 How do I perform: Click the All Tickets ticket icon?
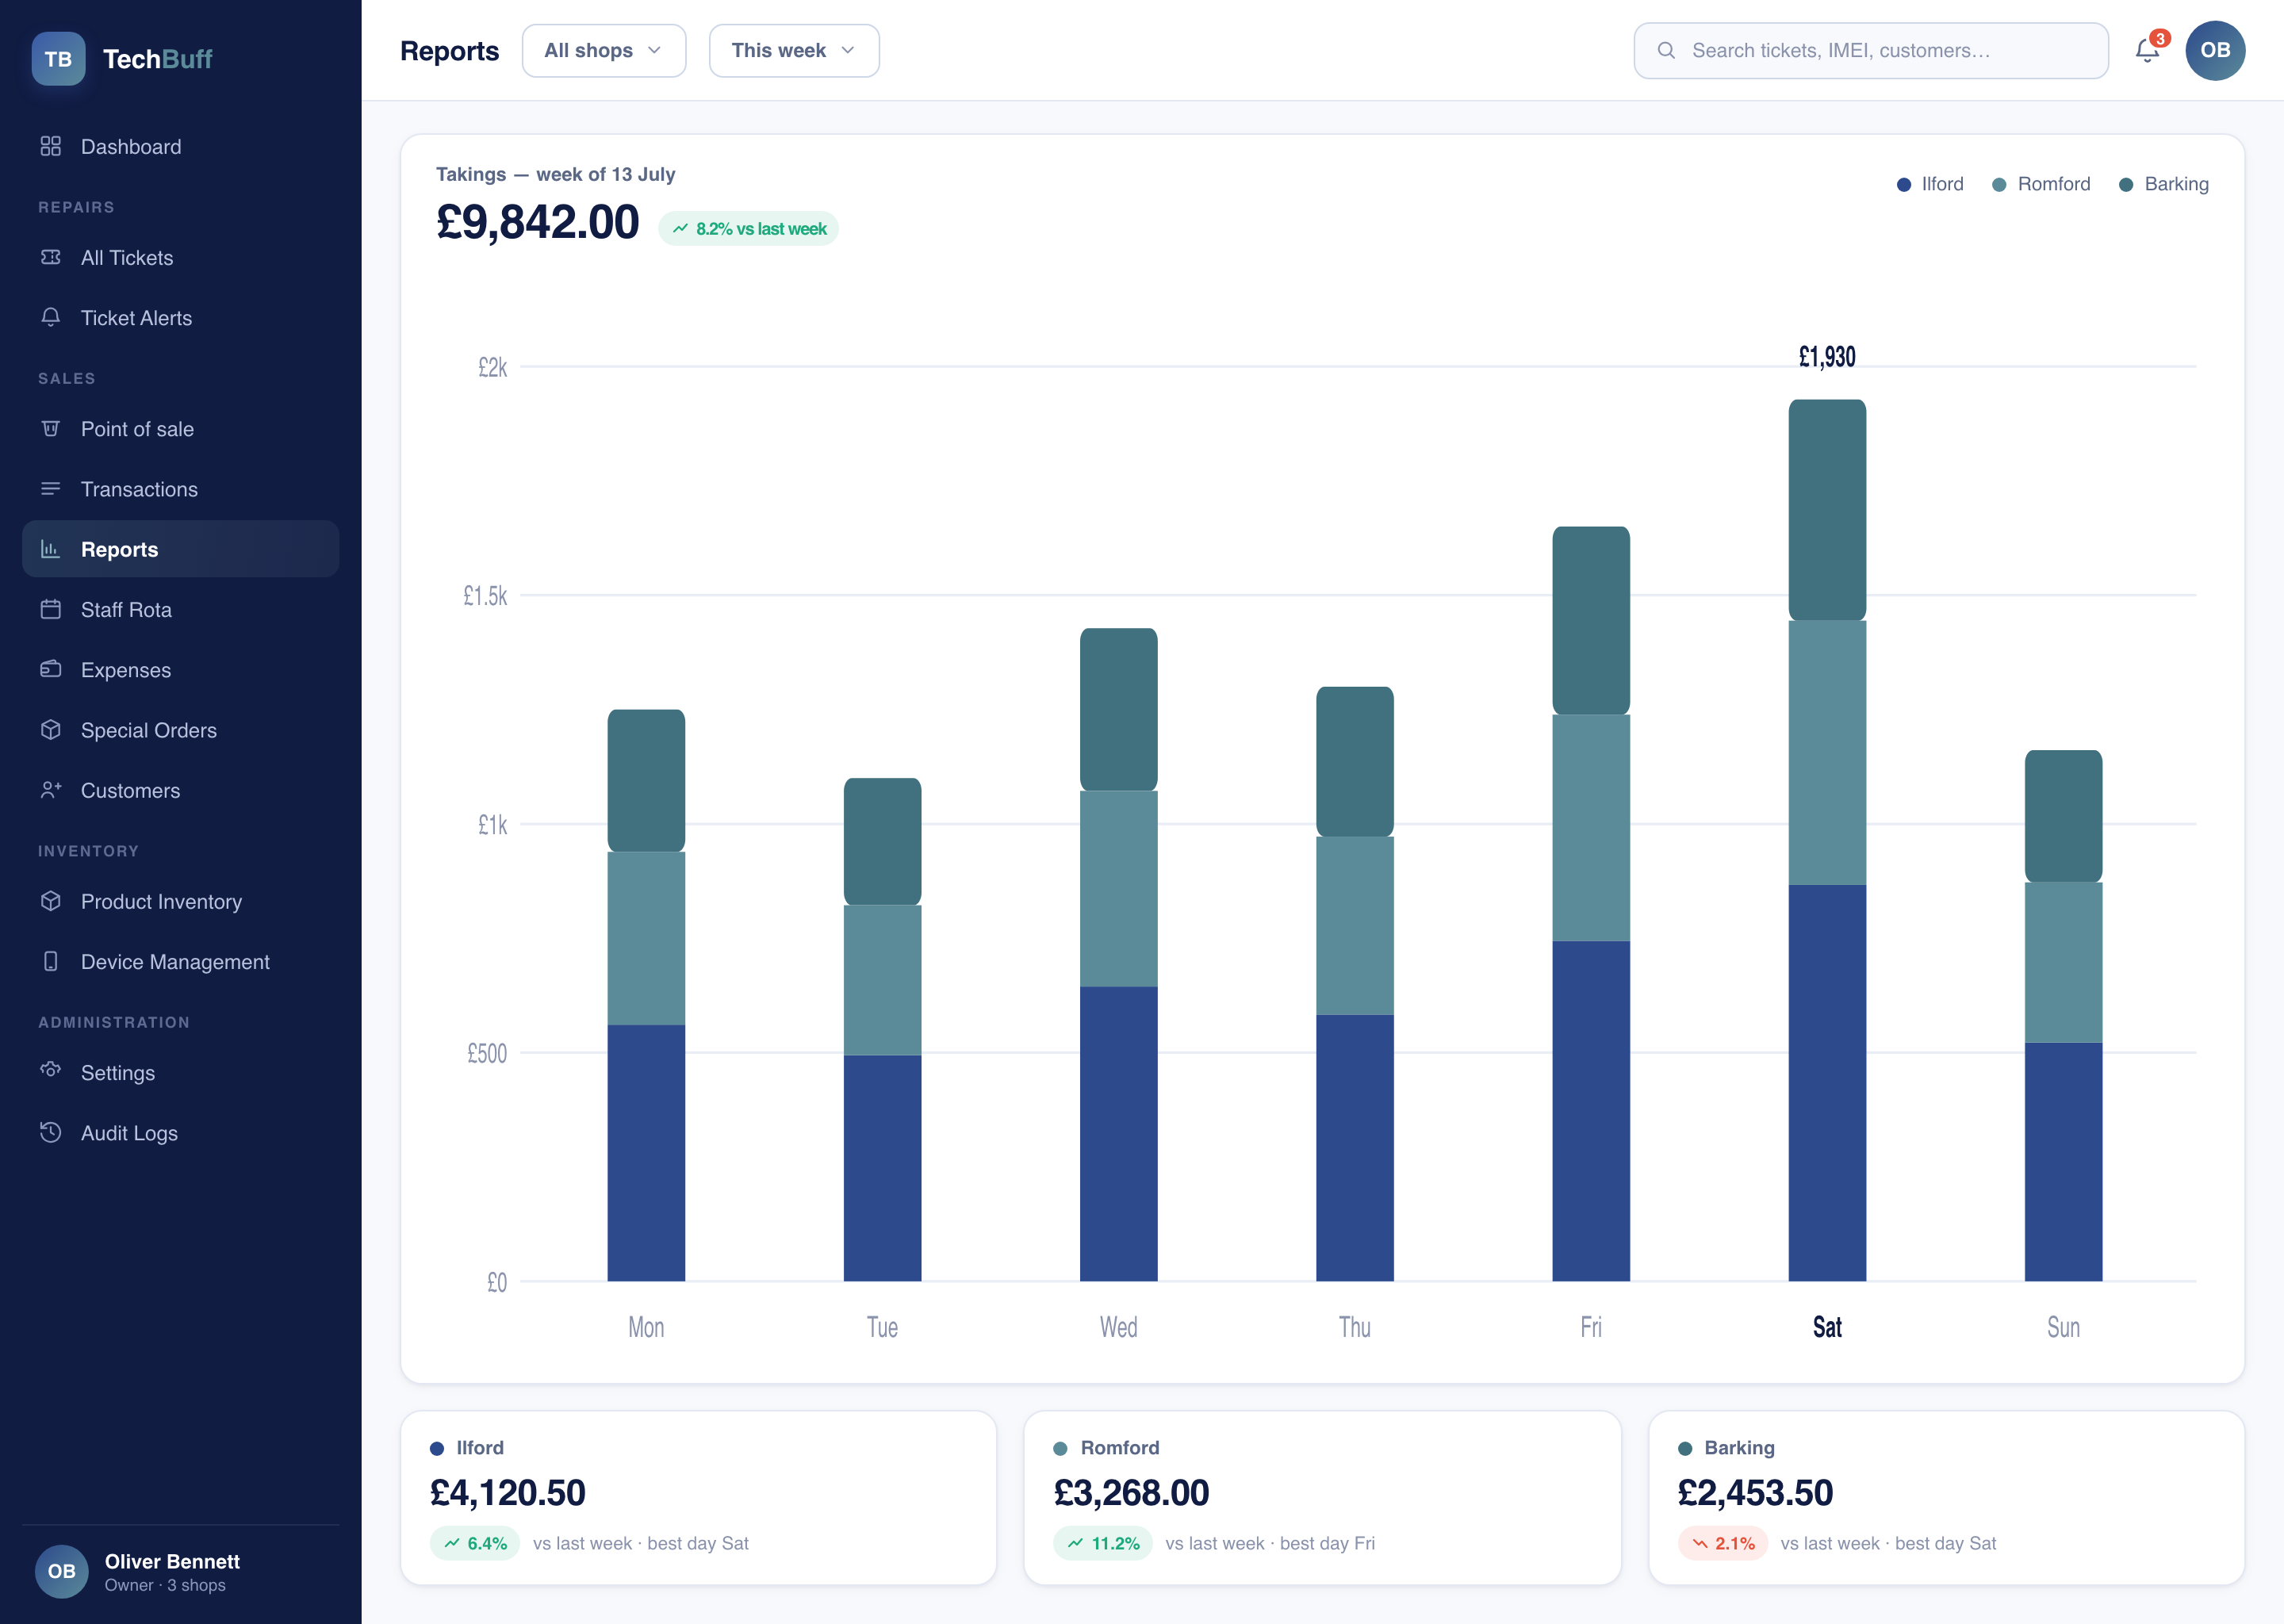click(x=51, y=257)
